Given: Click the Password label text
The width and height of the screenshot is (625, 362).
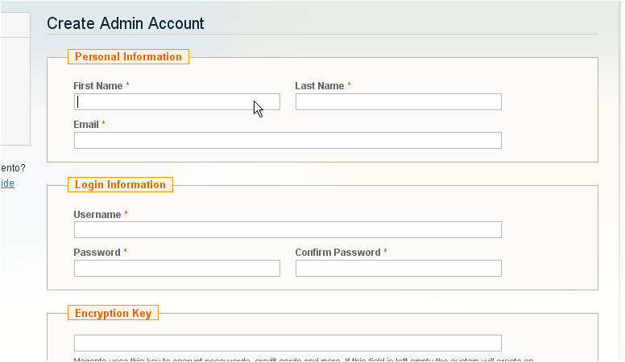Looking at the screenshot, I should pos(97,253).
